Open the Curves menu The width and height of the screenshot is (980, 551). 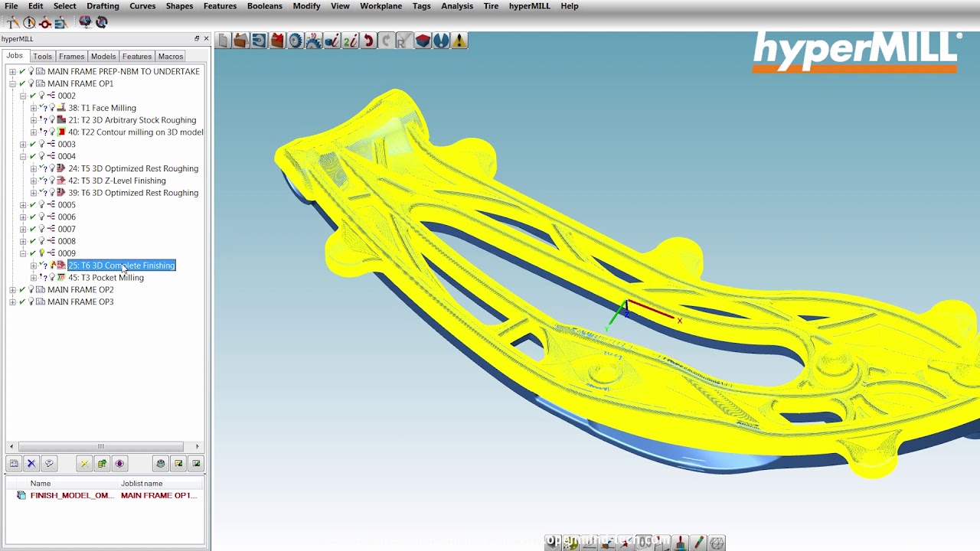pos(142,6)
